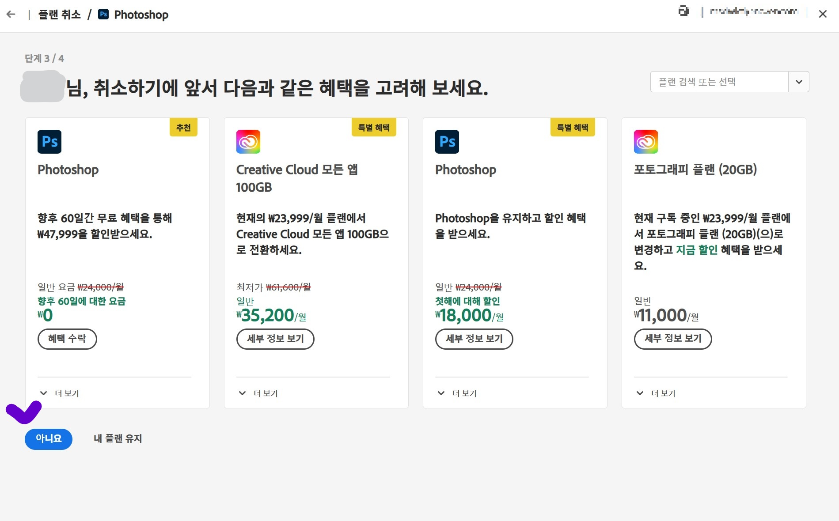Click the account email in the header
Screen dimensions: 839x521
pyautogui.click(x=754, y=11)
